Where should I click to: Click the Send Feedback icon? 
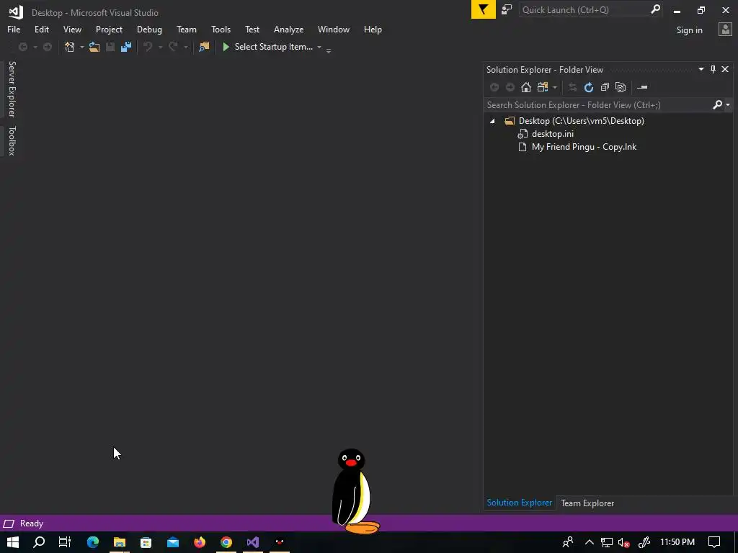tap(507, 9)
